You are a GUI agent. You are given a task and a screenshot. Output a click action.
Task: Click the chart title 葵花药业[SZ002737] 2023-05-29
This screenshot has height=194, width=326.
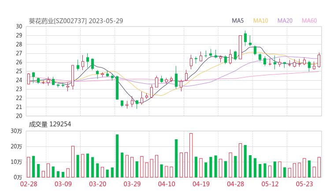[x=76, y=21]
